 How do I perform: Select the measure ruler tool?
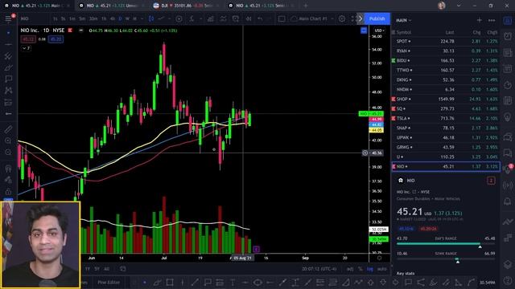(8, 129)
